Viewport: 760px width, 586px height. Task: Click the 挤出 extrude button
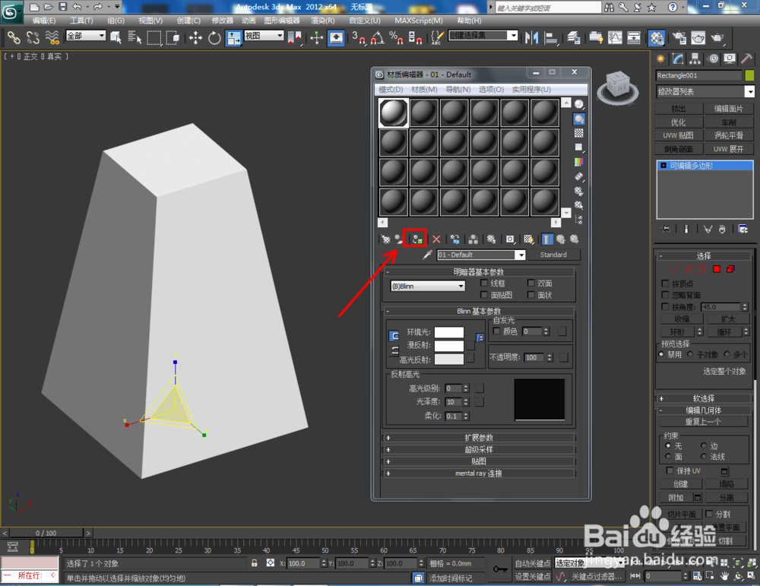click(x=679, y=109)
